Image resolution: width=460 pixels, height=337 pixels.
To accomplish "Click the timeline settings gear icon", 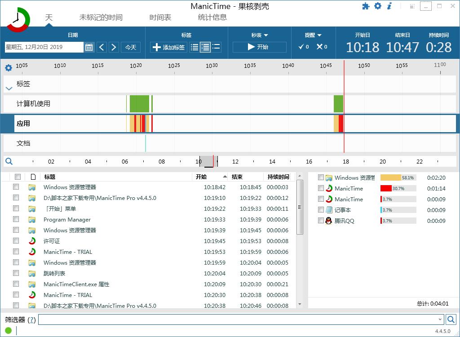I will [9, 68].
